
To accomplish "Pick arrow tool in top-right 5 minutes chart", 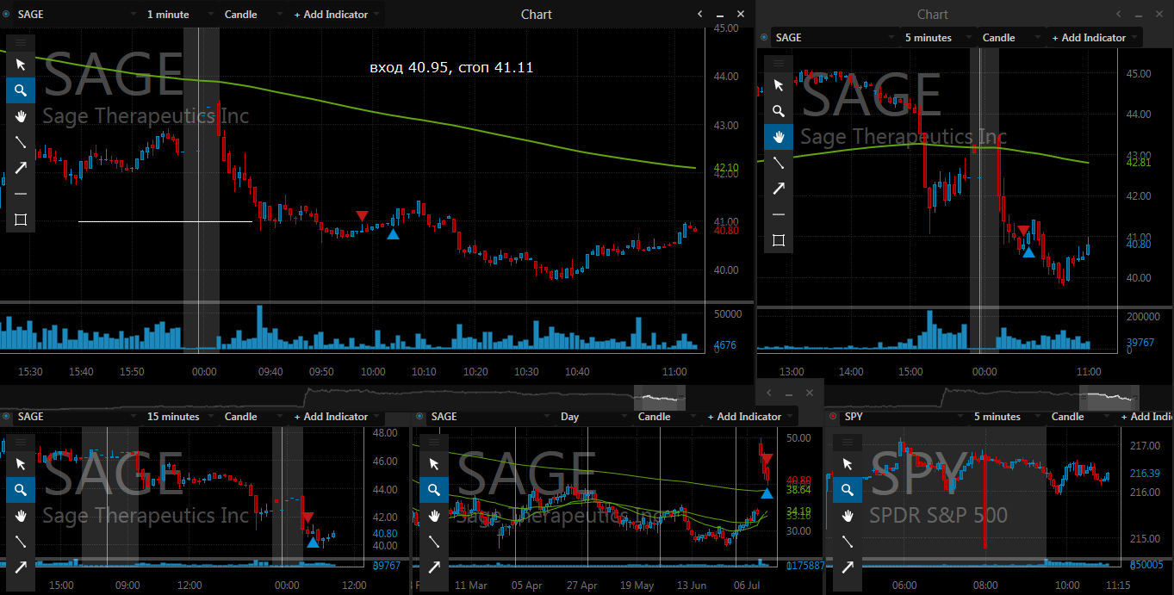I will coord(779,189).
